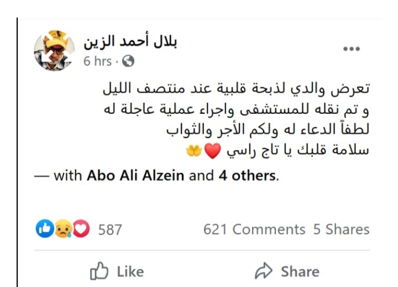The width and height of the screenshot is (398, 287).
Task: Click the '6 hrs' timestamp
Action: pyautogui.click(x=98, y=61)
